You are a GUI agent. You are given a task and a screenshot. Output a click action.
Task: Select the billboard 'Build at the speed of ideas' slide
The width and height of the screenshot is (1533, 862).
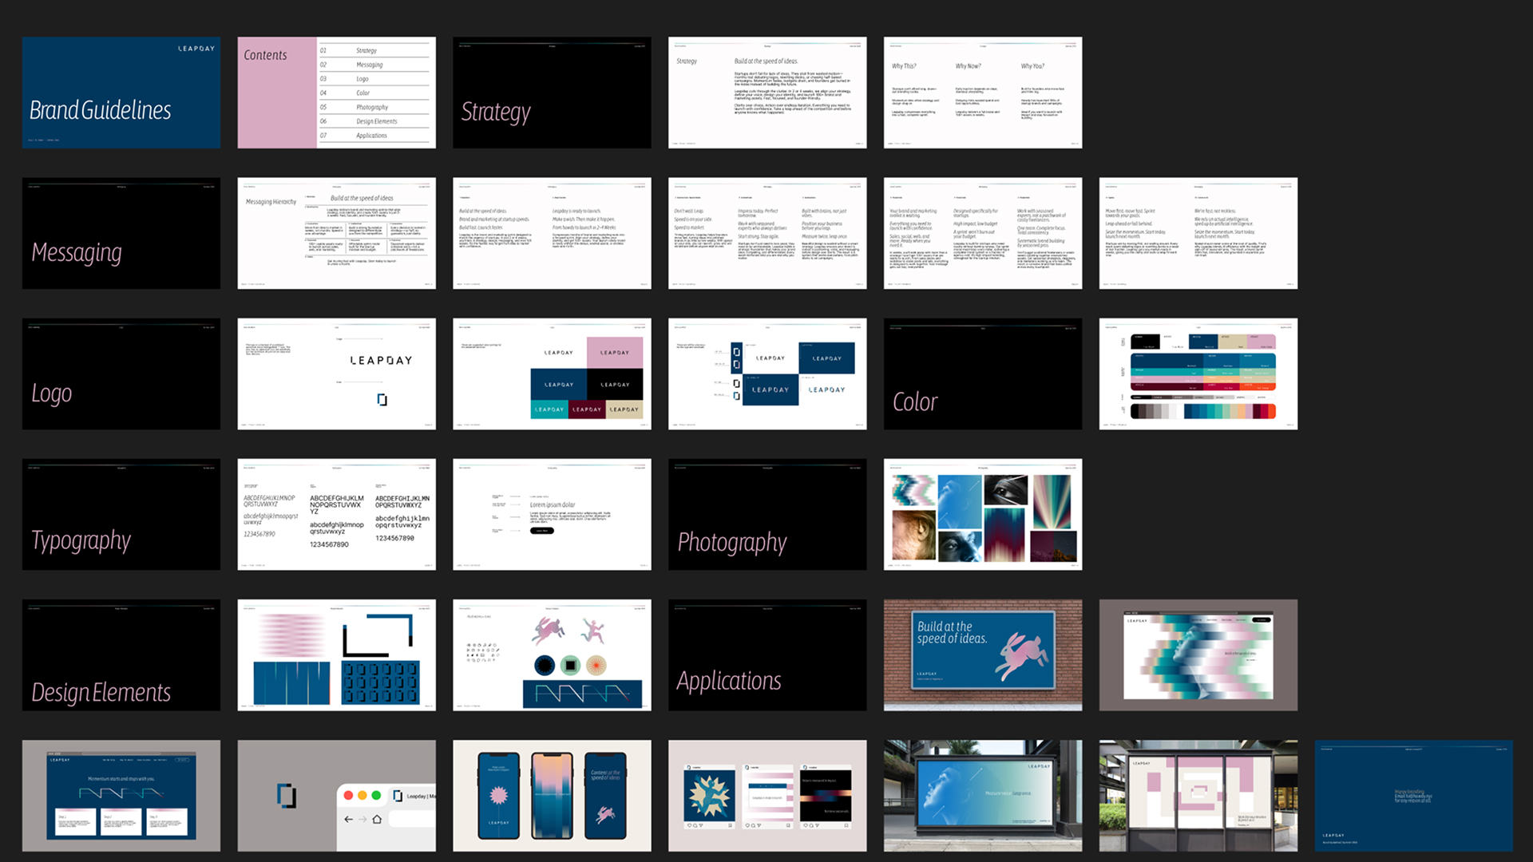[x=982, y=654]
